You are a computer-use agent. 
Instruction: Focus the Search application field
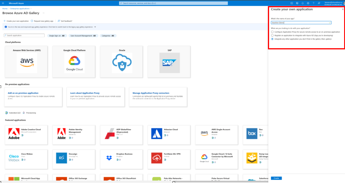24,35
